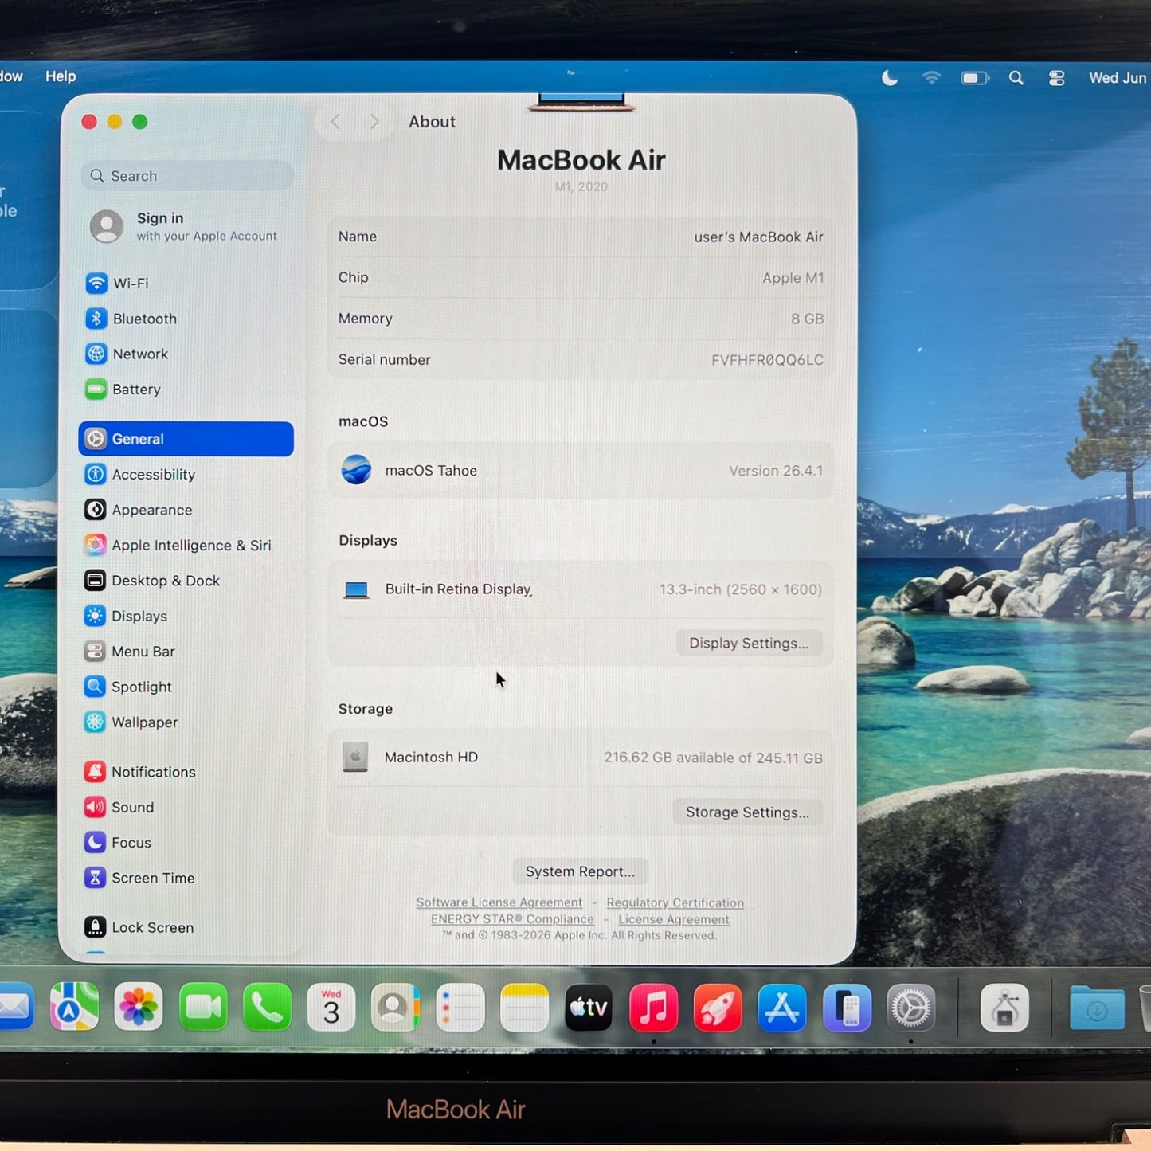Open Spotlight magnifier in the menu bar

tap(1016, 78)
